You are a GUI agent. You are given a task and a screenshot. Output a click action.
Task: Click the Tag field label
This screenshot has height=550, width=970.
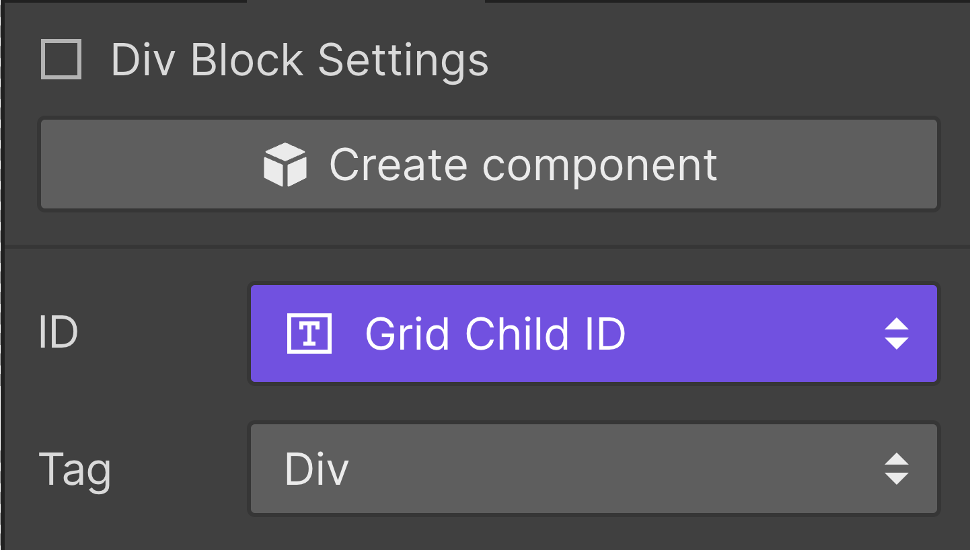click(75, 470)
